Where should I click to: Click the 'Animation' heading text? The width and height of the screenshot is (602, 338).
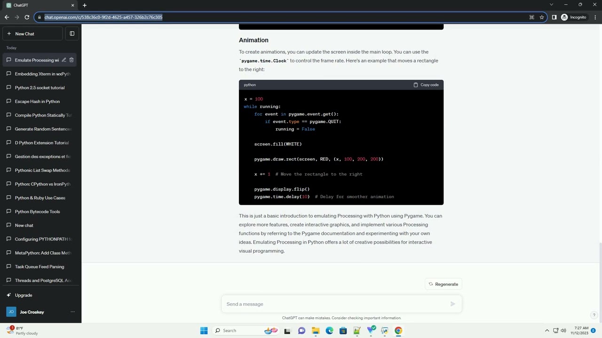coord(253,40)
